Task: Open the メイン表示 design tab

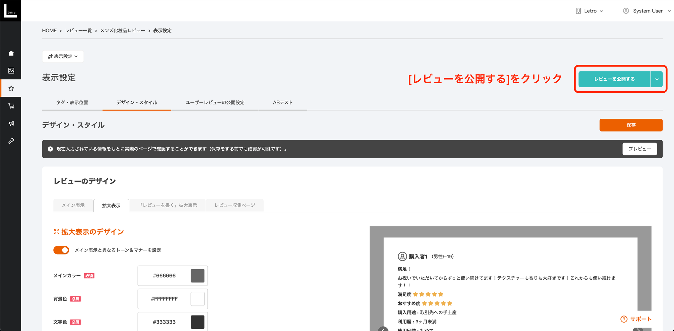Action: pos(73,205)
